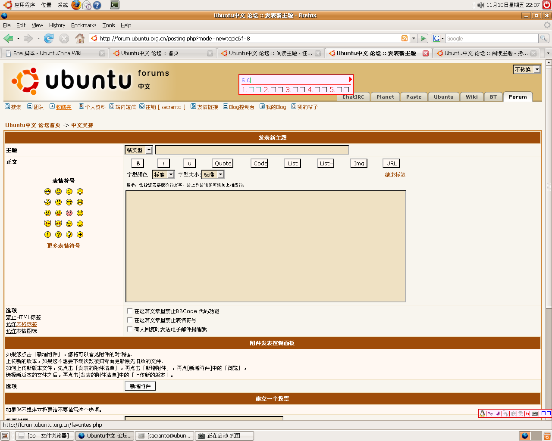This screenshot has width=552, height=441.
Task: Click the show desktop icon in bottom panel
Action: click(x=5, y=436)
